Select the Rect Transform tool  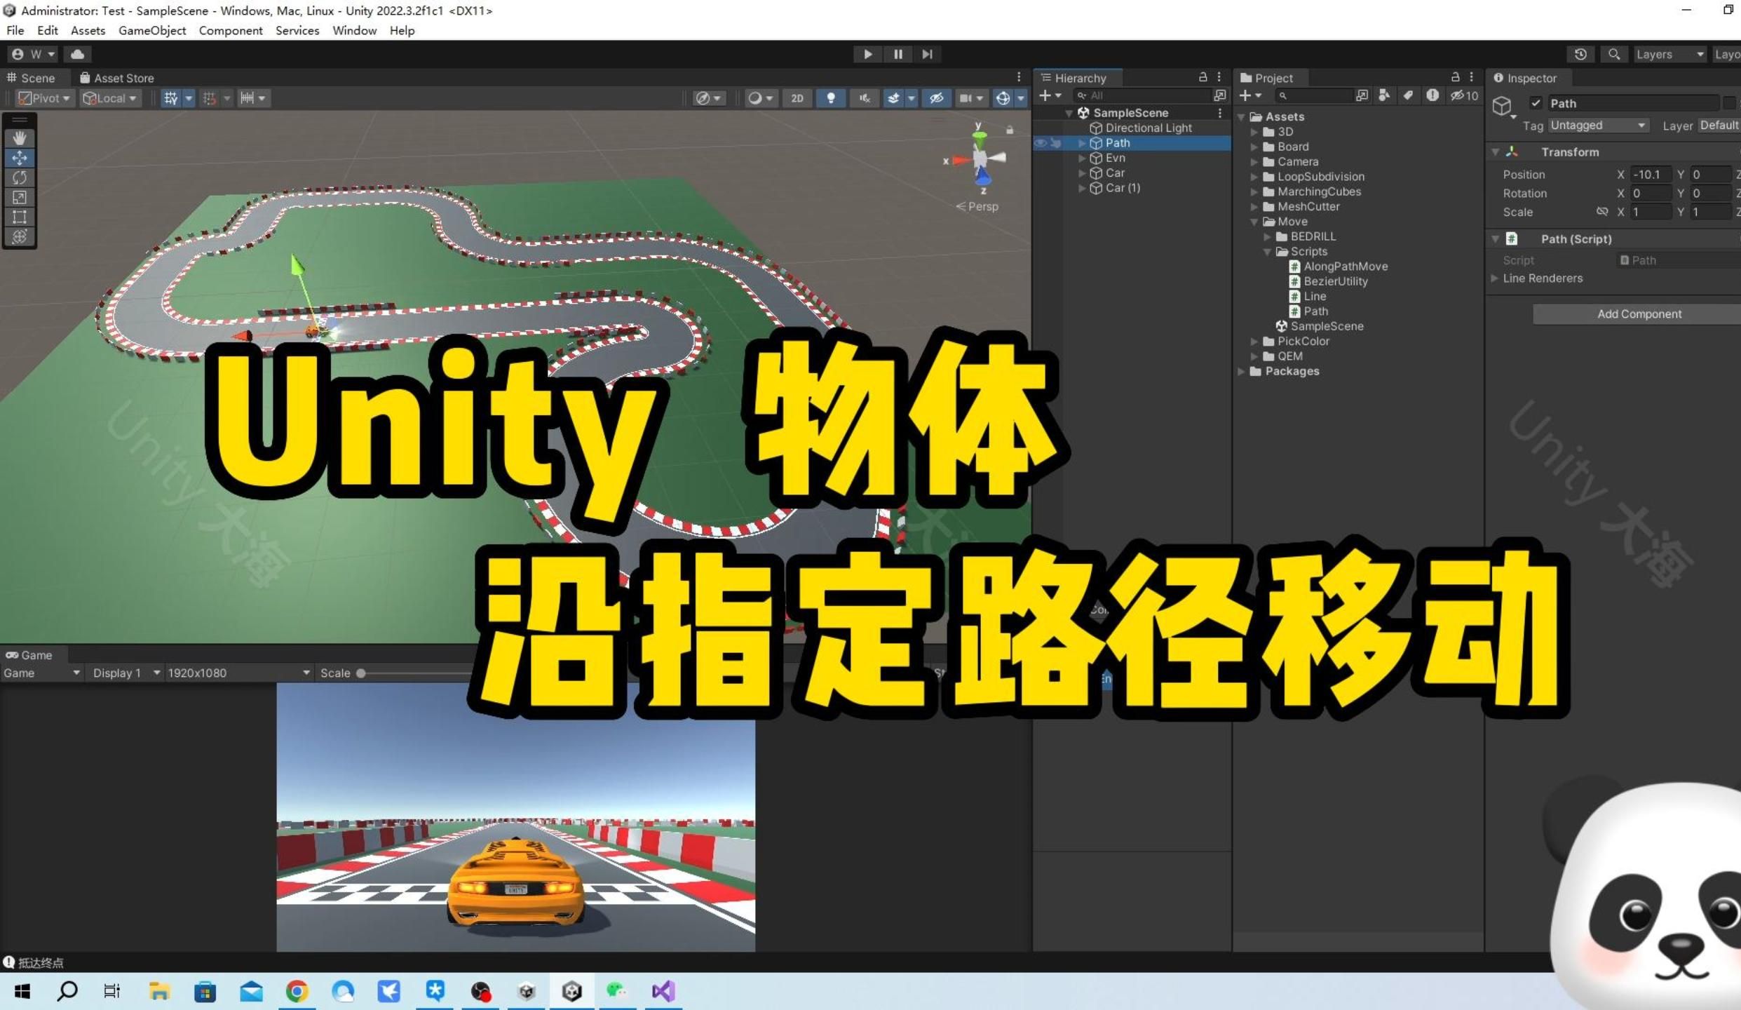coord(19,217)
